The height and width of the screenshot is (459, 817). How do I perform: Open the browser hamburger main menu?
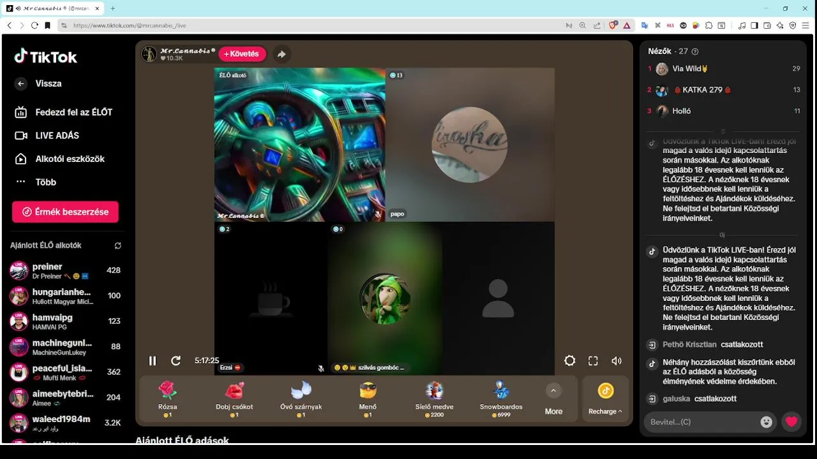[x=806, y=25]
